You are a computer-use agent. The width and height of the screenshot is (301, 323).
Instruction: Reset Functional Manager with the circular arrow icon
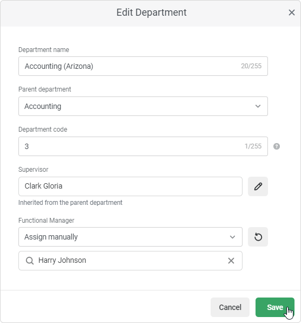point(258,237)
